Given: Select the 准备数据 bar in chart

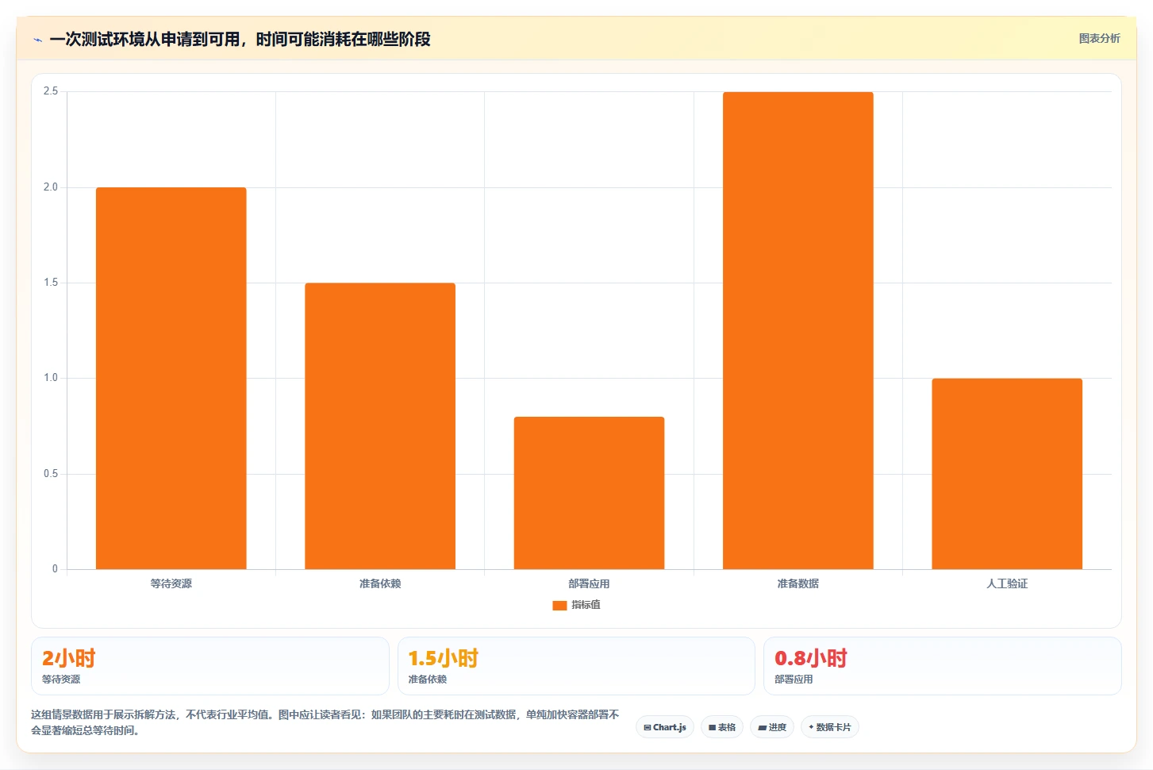Looking at the screenshot, I should (x=798, y=330).
